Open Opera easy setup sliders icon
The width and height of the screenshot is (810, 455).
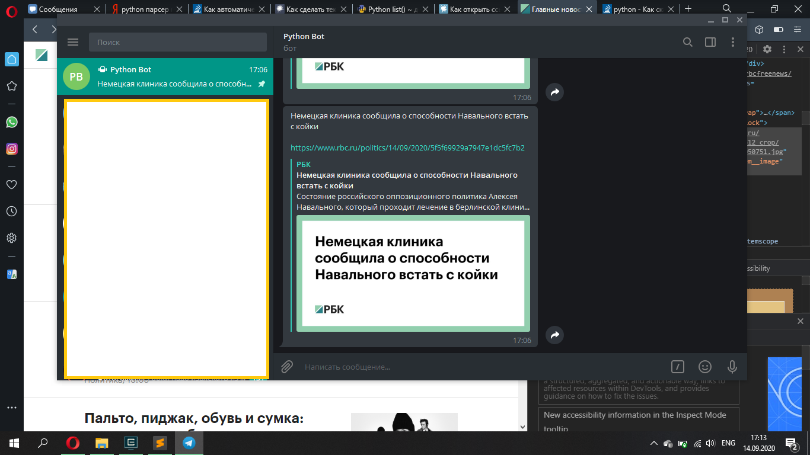coord(797,30)
